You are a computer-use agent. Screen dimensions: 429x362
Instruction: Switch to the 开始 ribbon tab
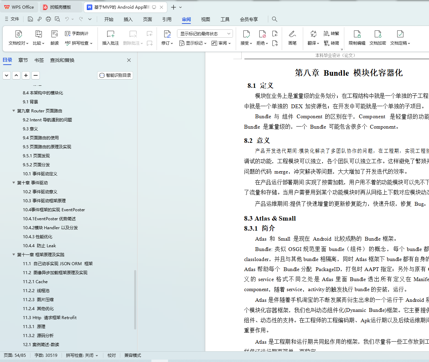point(109,19)
